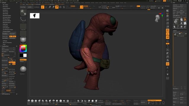Select the SimpleBrush tool icon
The width and height of the screenshot is (189, 106).
click(185, 19)
